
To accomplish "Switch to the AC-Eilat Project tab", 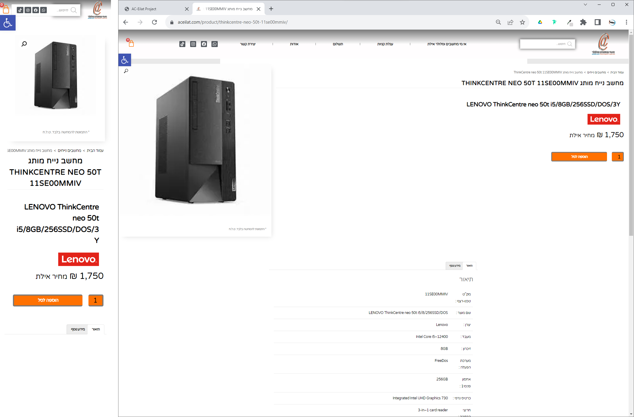I will [156, 9].
